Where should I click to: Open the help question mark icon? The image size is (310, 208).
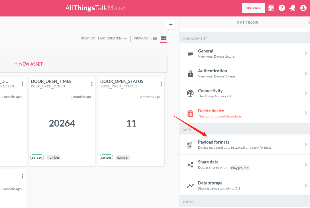(x=282, y=8)
